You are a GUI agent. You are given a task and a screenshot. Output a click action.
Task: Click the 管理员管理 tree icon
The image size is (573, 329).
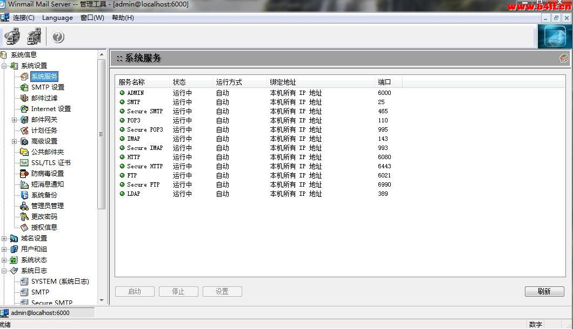[24, 206]
